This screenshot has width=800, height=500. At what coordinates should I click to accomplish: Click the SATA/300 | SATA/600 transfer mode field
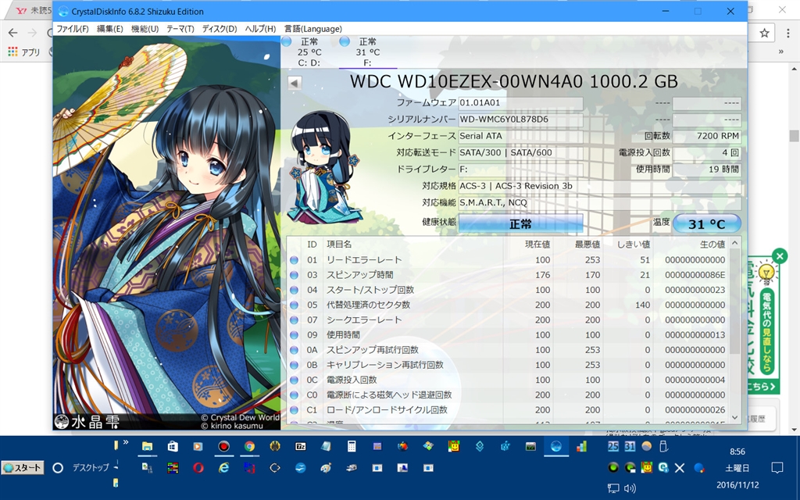coord(520,152)
